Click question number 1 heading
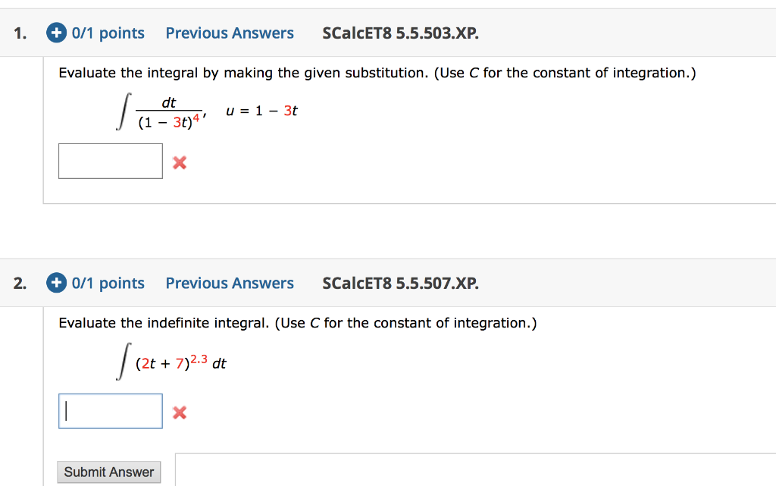776x486 pixels. pyautogui.click(x=19, y=33)
